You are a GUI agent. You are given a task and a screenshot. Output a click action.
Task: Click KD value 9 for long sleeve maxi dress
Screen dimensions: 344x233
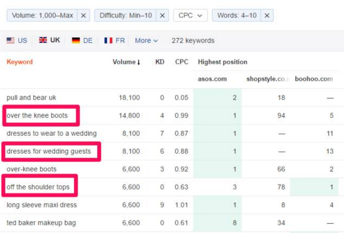(162, 205)
